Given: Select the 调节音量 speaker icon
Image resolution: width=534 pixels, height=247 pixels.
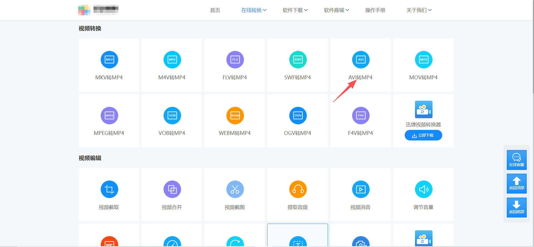Looking at the screenshot, I should click(x=424, y=189).
